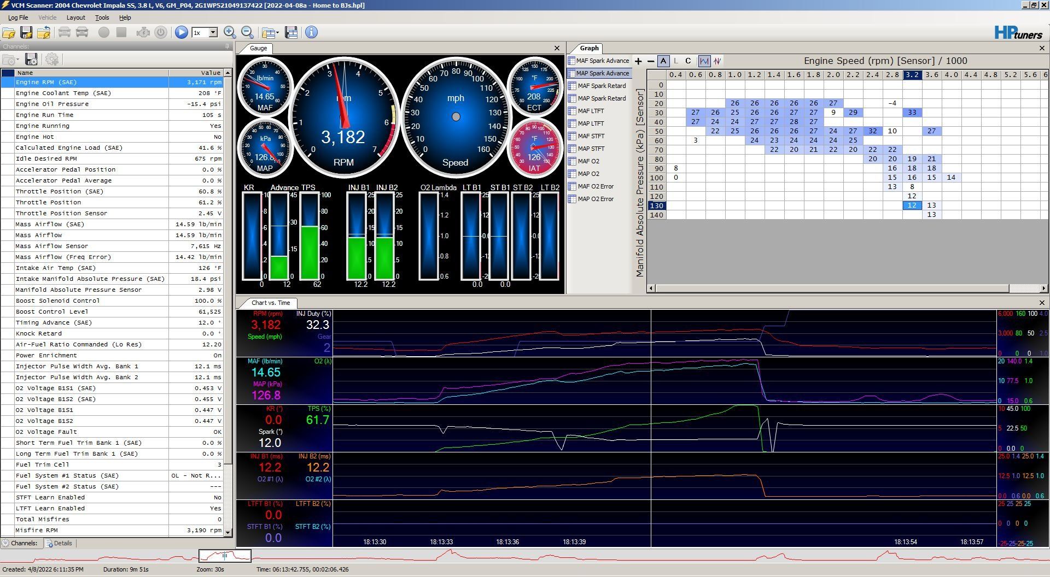Open a log file with the folder icon
This screenshot has width=1050, height=577.
pyautogui.click(x=8, y=32)
